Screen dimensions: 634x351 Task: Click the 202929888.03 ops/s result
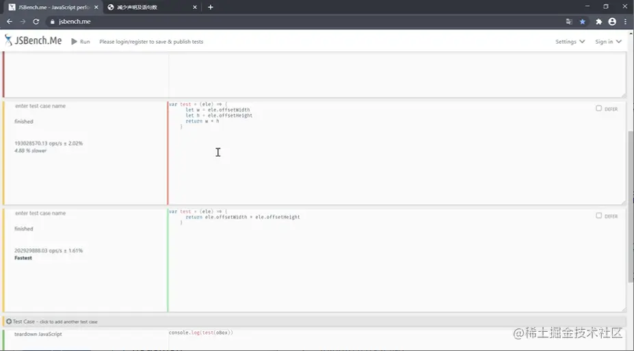(49, 250)
